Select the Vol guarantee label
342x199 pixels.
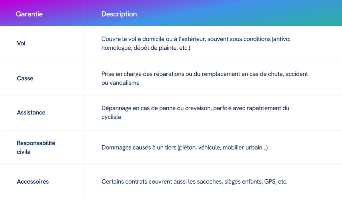click(x=21, y=43)
